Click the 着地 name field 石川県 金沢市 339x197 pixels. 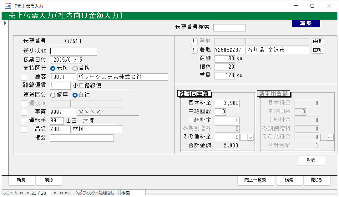click(x=278, y=50)
